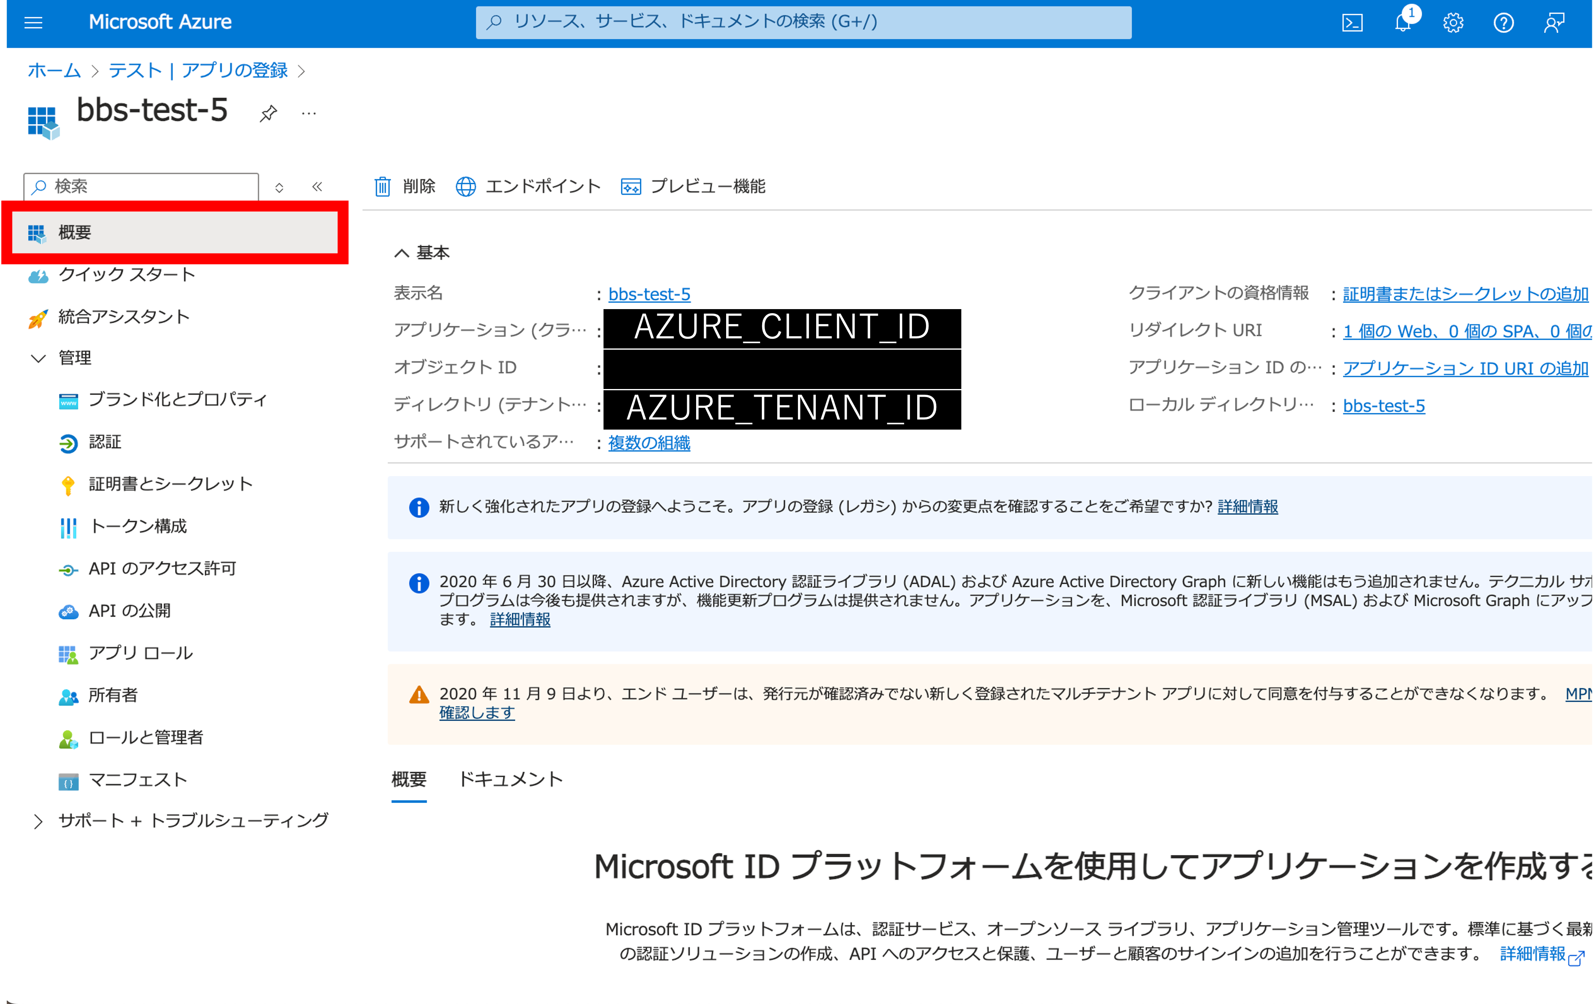Open Azure Cloud Shell icon

1352,23
